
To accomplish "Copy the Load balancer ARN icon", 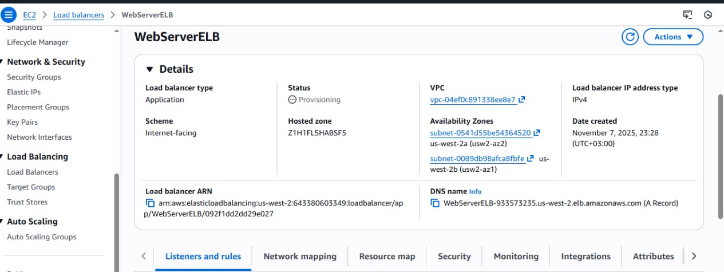I will pos(150,203).
